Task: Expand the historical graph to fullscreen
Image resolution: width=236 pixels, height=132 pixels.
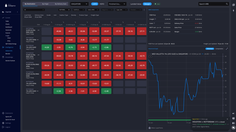Action: click(x=227, y=48)
